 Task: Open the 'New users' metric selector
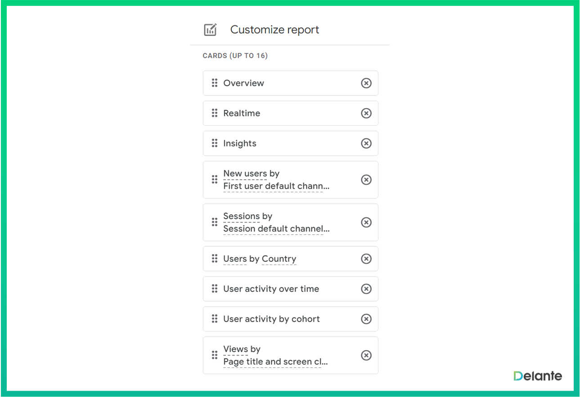pos(245,174)
